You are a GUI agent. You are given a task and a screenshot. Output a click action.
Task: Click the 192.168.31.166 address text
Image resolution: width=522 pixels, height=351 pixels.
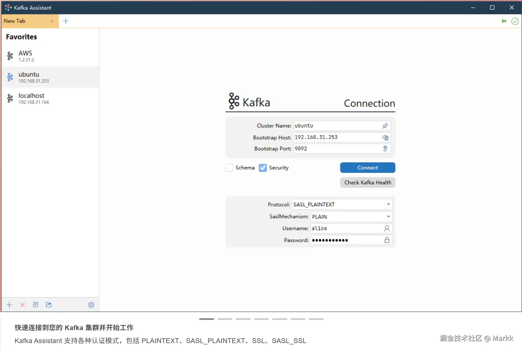tap(34, 102)
